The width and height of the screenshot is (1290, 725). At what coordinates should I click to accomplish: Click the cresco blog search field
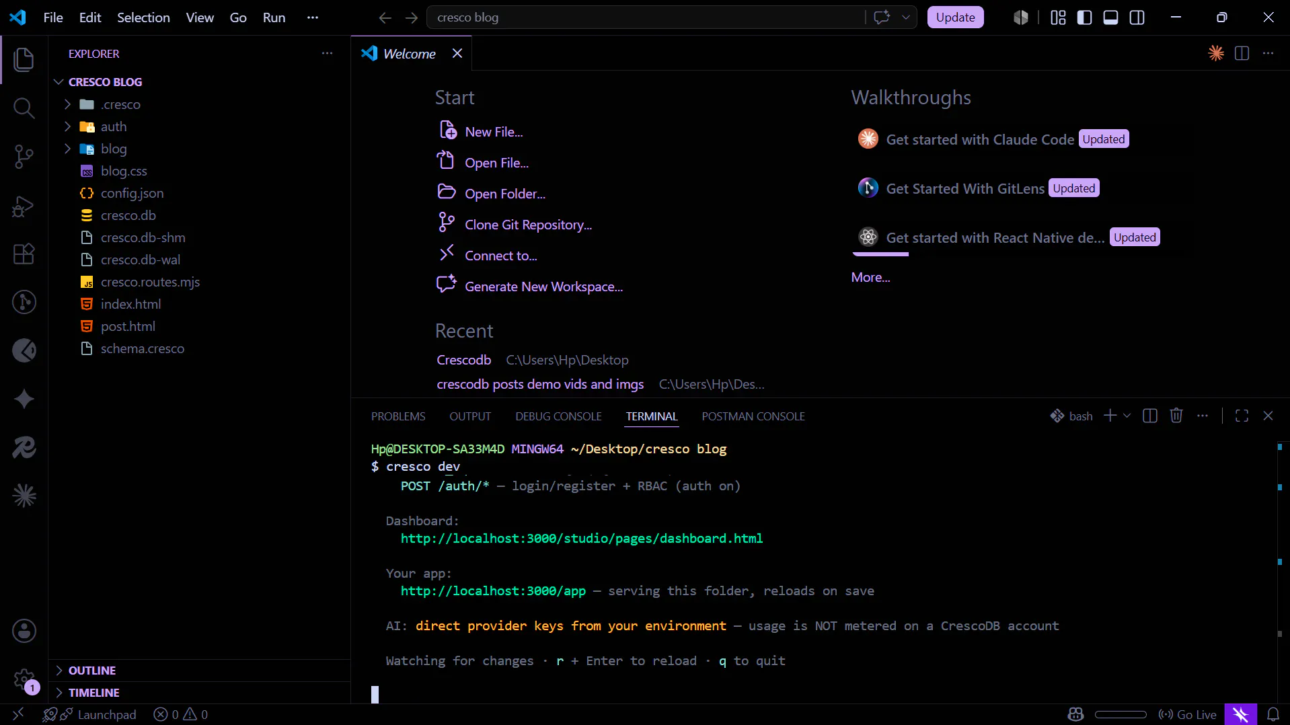tap(646, 17)
